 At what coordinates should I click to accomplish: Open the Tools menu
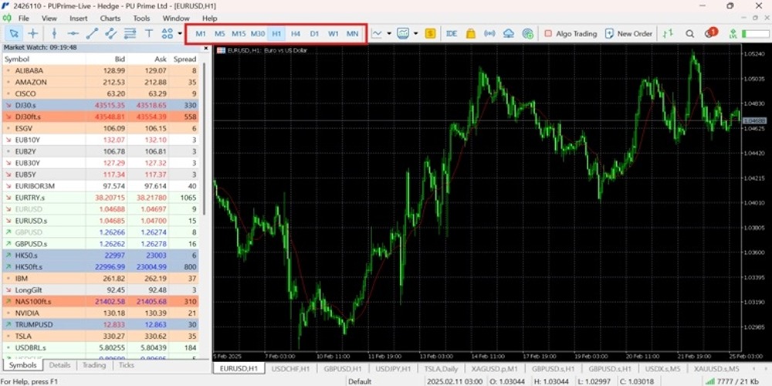pyautogui.click(x=141, y=19)
